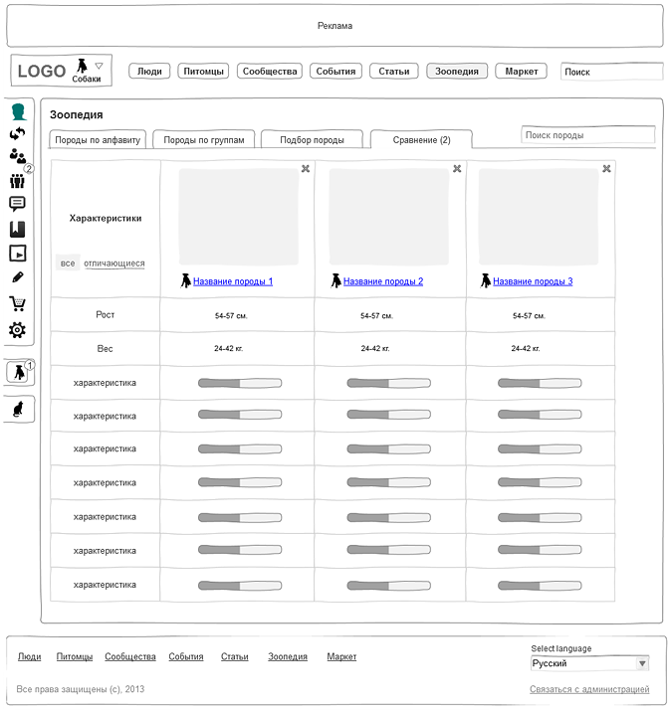The width and height of the screenshot is (669, 710).
Task: Open the messages chat bubble icon
Action: (x=17, y=204)
